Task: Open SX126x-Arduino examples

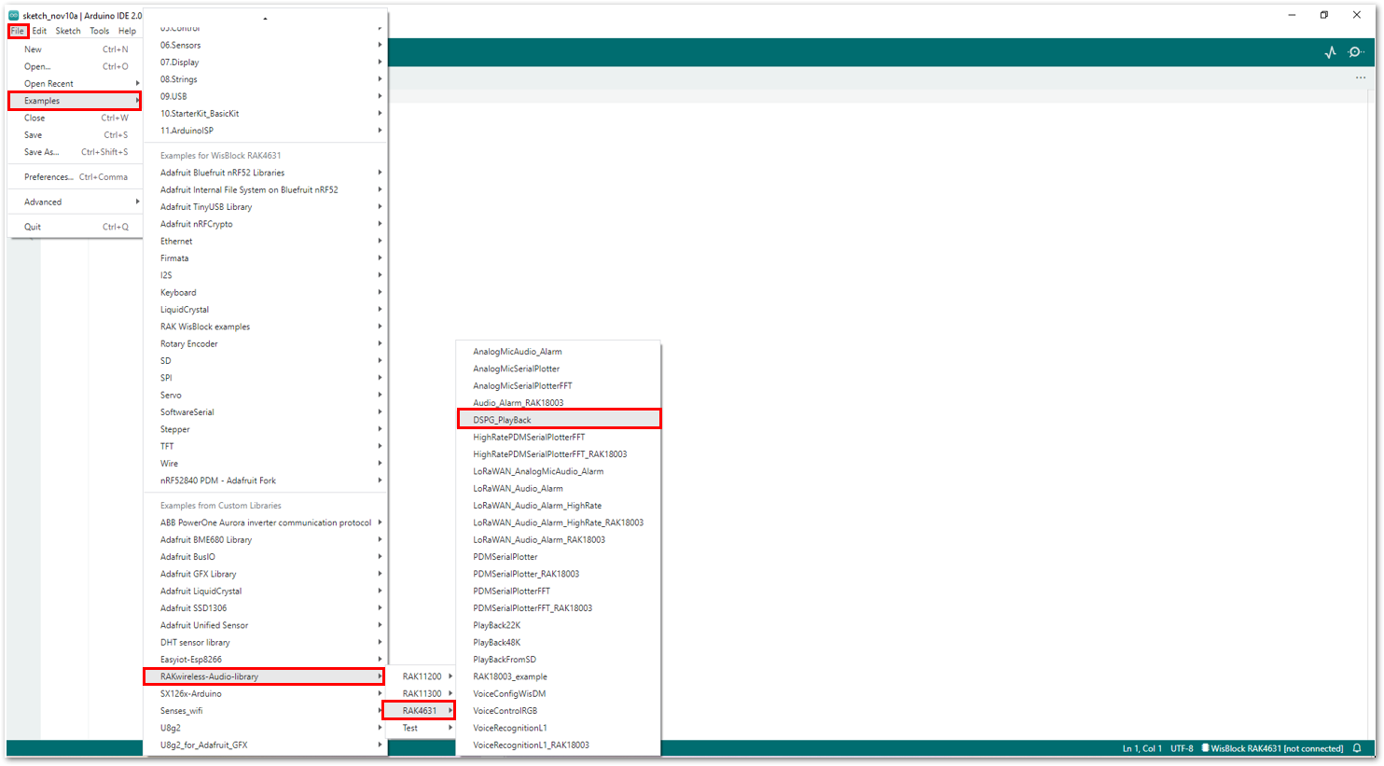Action: pos(266,693)
